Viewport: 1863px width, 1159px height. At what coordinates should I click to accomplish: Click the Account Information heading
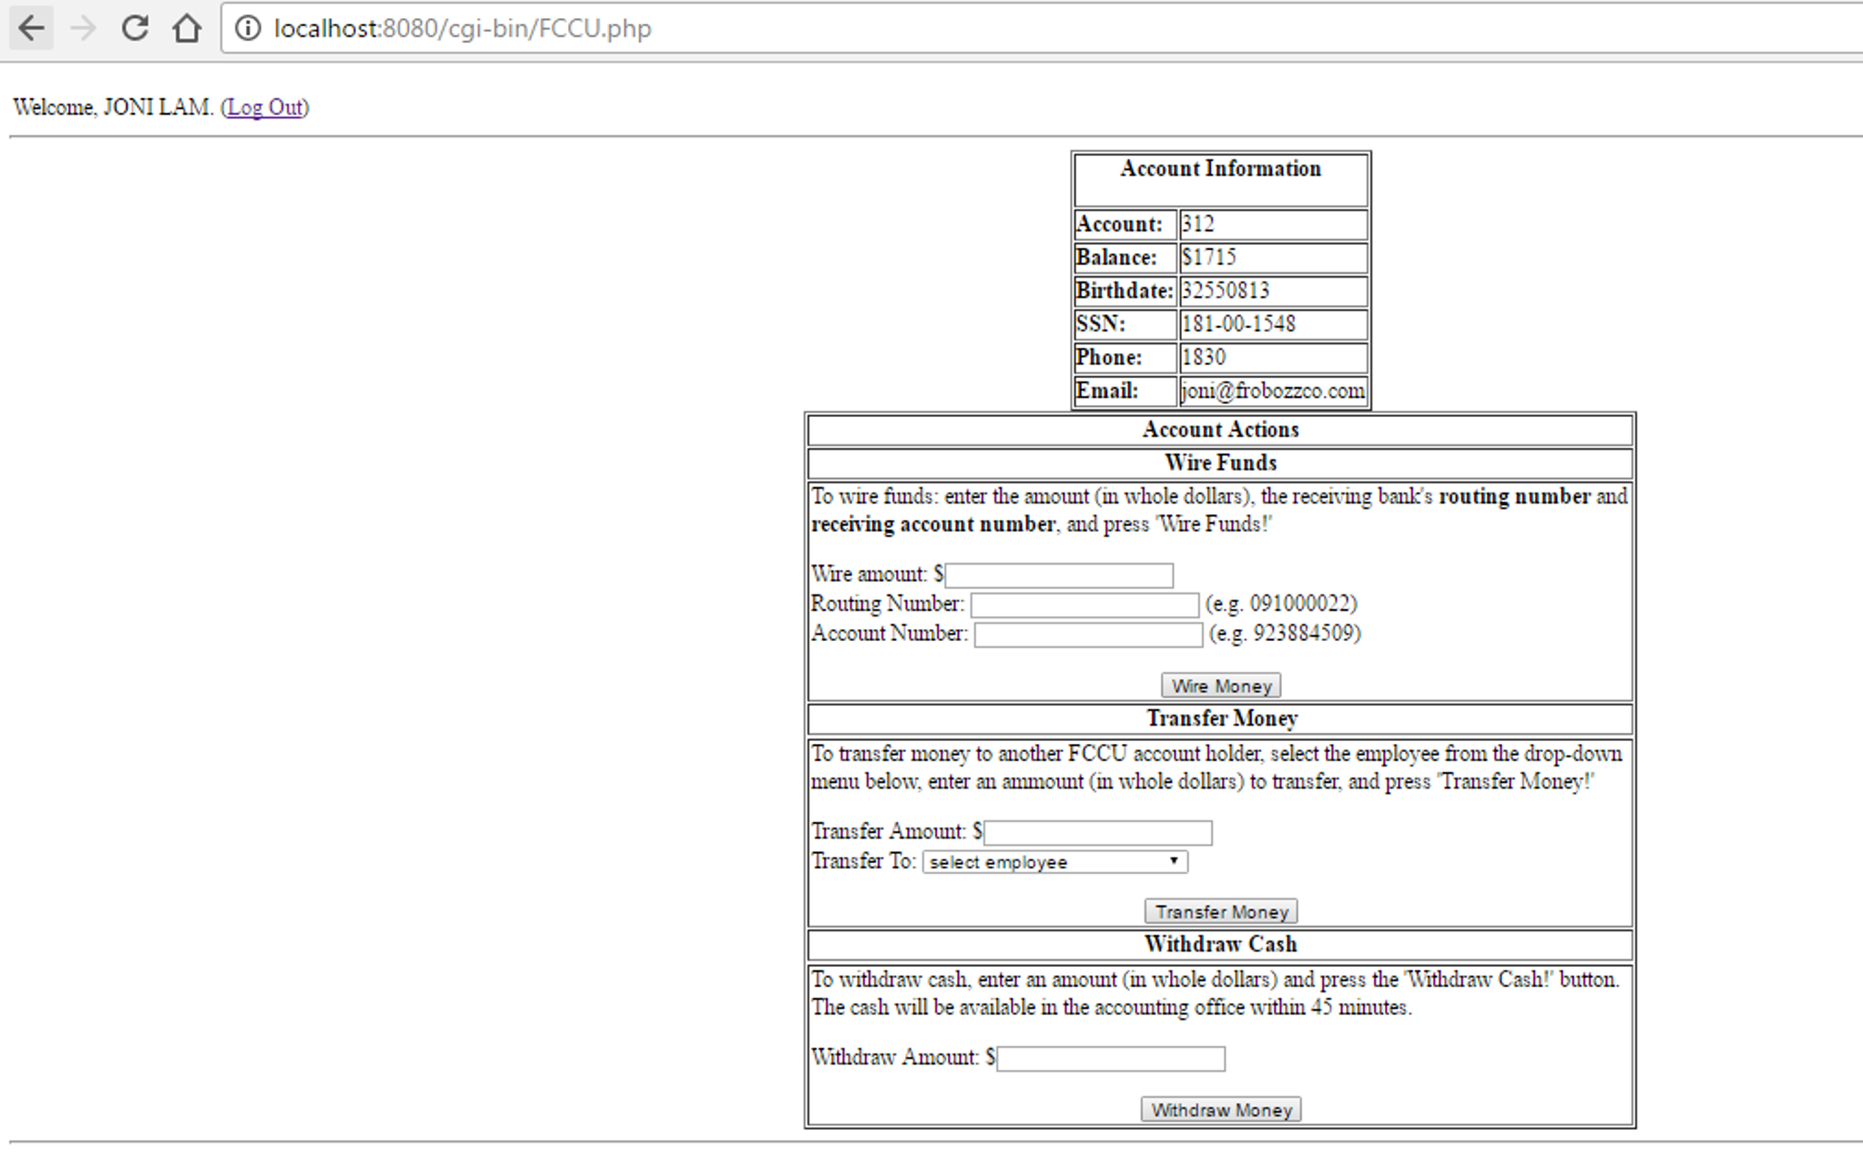click(x=1220, y=168)
